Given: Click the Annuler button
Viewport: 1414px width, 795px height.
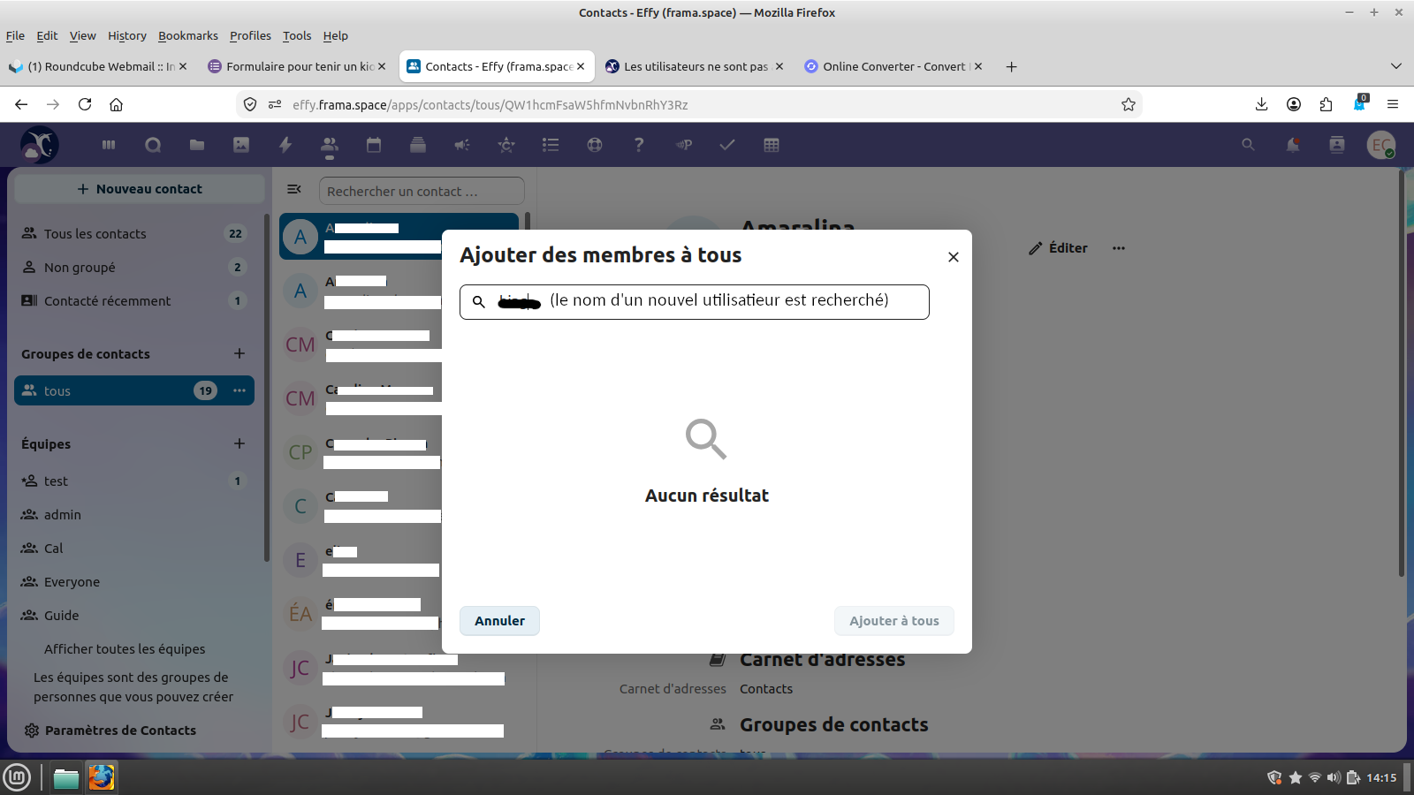Looking at the screenshot, I should [499, 621].
